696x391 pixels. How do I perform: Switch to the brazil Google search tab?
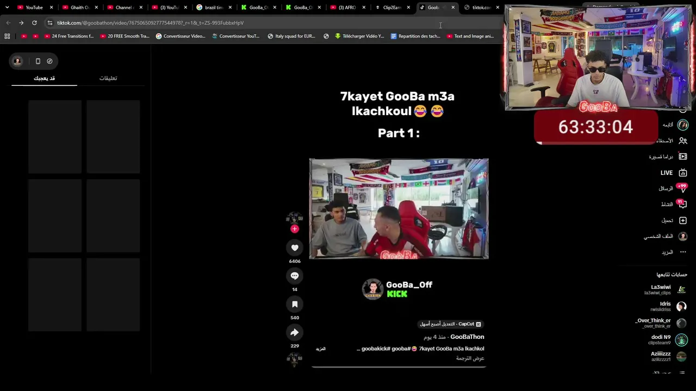pos(213,8)
